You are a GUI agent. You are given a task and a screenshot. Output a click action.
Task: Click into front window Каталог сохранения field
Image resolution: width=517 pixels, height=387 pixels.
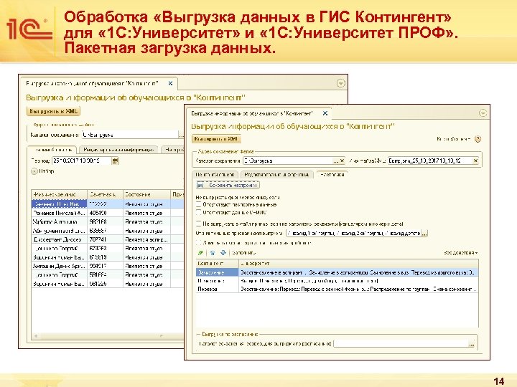[x=288, y=161]
